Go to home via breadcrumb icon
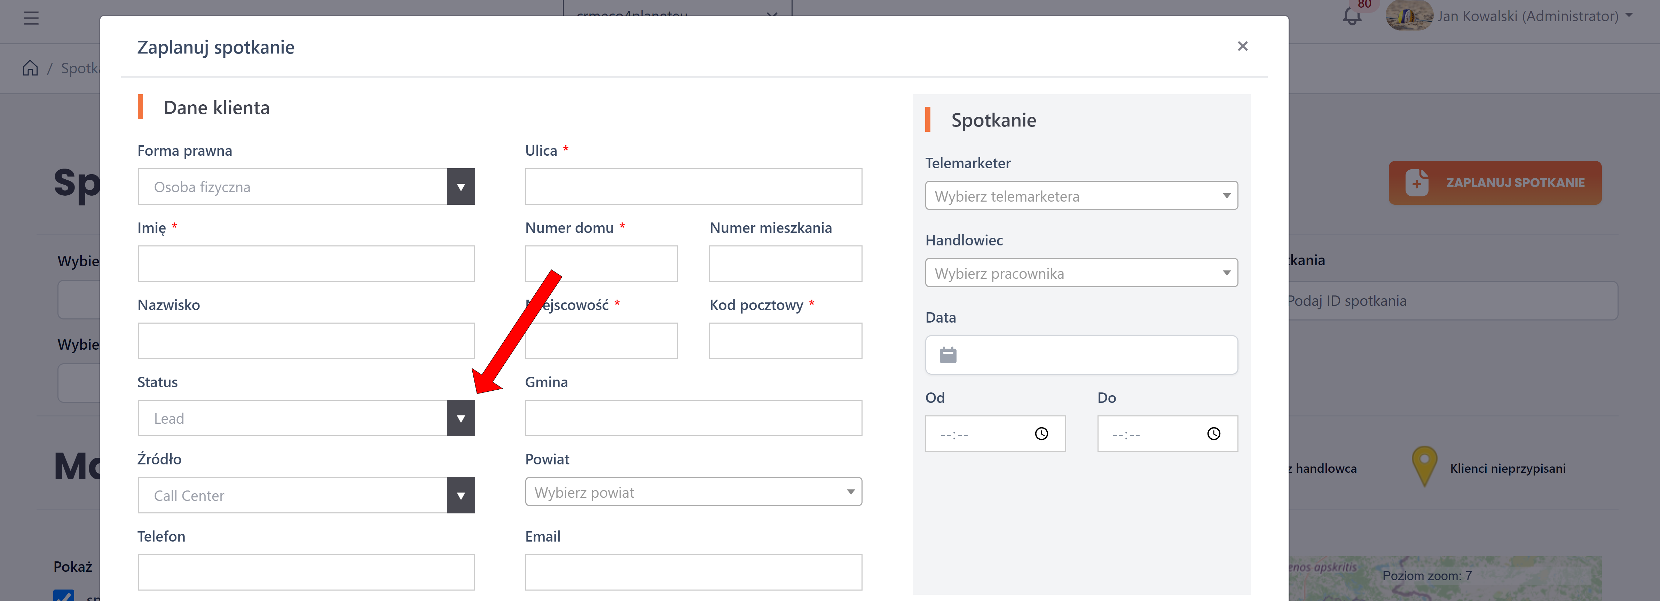The height and width of the screenshot is (601, 1660). coord(30,68)
